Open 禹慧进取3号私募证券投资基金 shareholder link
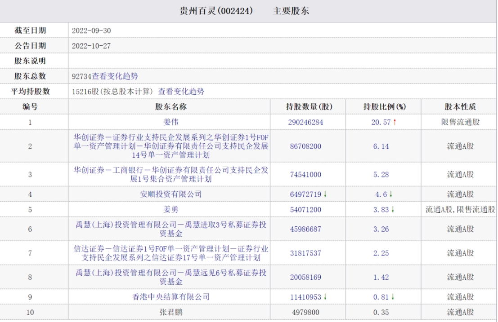This screenshot has width=498, height=322. [170, 229]
